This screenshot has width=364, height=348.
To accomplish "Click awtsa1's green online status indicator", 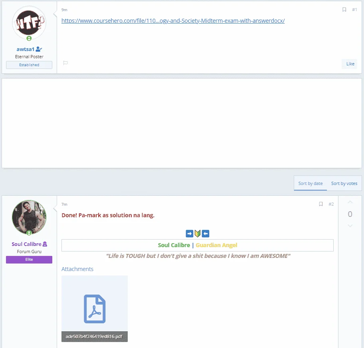I will (x=29, y=38).
